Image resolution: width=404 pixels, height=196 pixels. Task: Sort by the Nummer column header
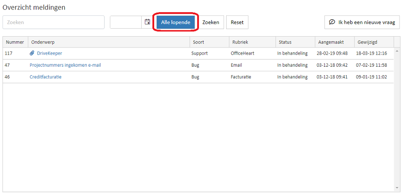(15, 42)
